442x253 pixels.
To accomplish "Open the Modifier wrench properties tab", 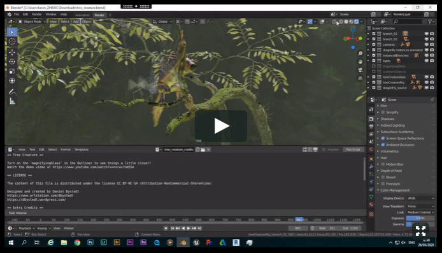I will point(371,167).
